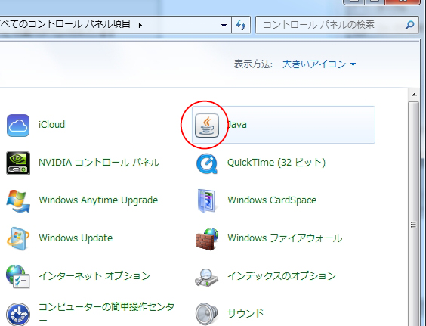The height and width of the screenshot is (326, 426).
Task: Expand the address bar history dropdown arrow
Action: click(224, 25)
